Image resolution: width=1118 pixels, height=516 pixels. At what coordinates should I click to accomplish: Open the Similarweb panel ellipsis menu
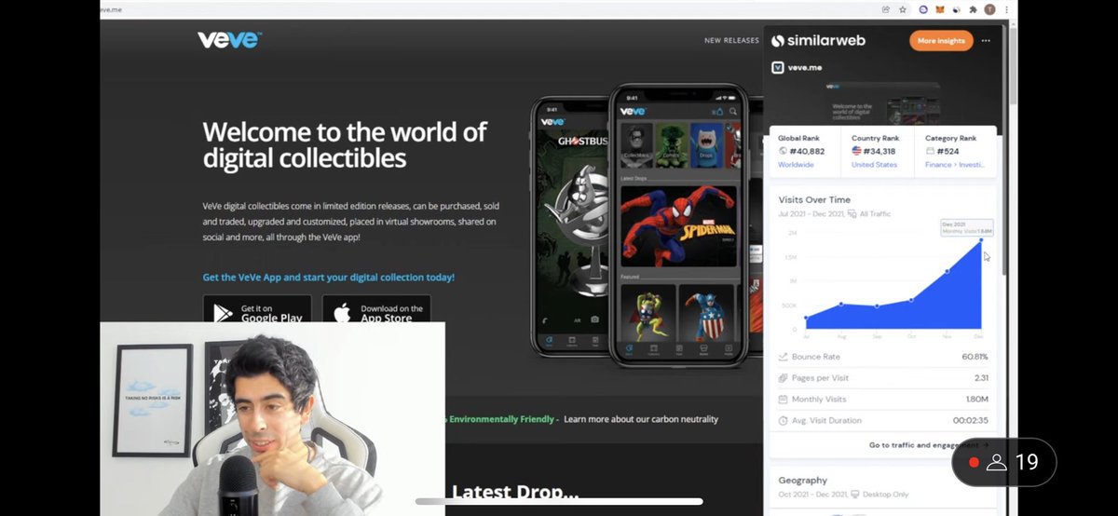click(986, 41)
